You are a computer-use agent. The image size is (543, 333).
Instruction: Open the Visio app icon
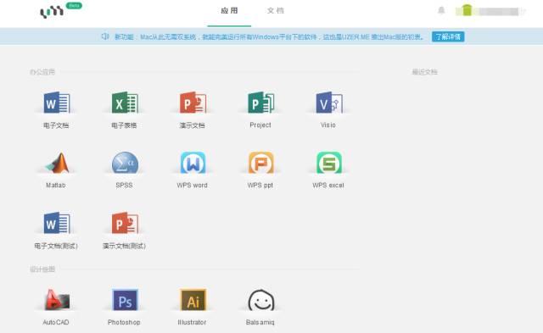coord(329,103)
